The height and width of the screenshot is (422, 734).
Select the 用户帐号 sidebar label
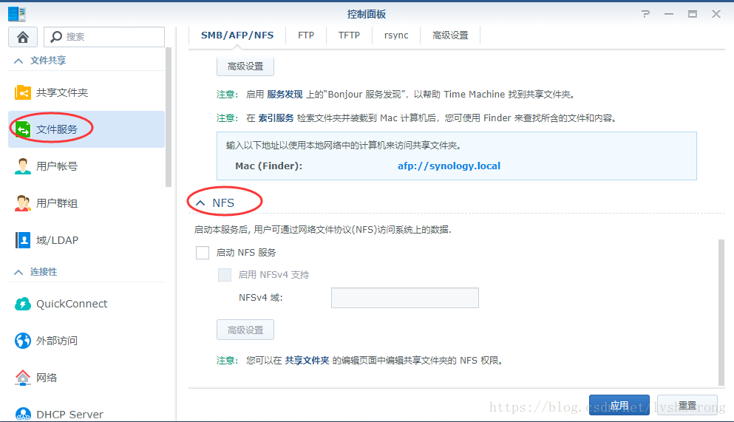click(57, 166)
